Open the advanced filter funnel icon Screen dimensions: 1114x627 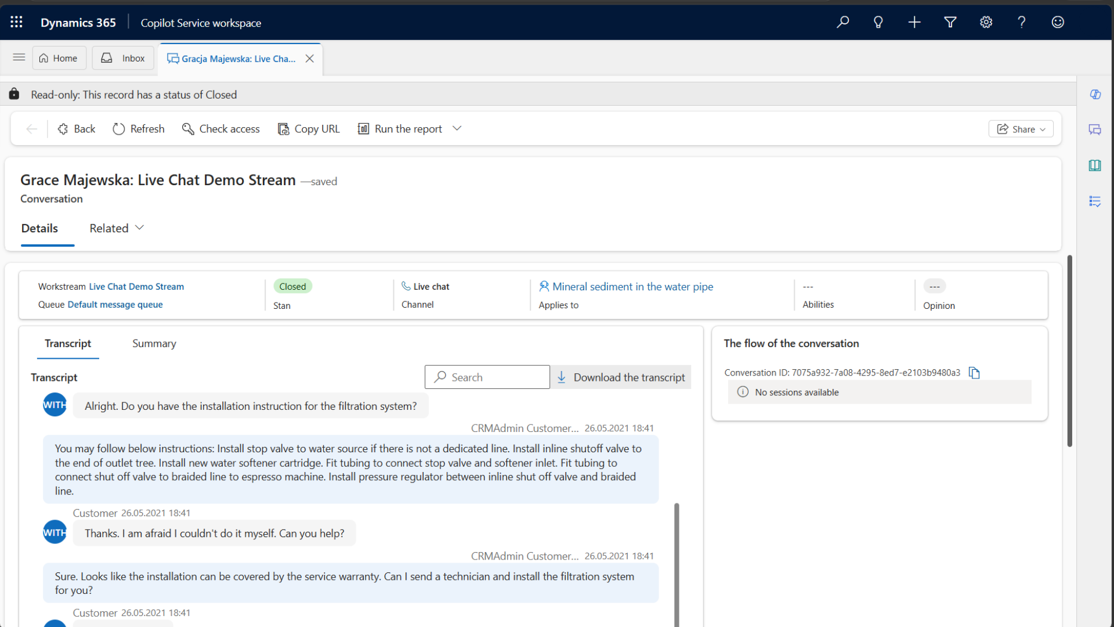click(x=950, y=22)
